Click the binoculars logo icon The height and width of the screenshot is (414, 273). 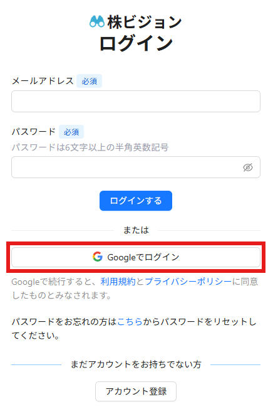tap(97, 22)
